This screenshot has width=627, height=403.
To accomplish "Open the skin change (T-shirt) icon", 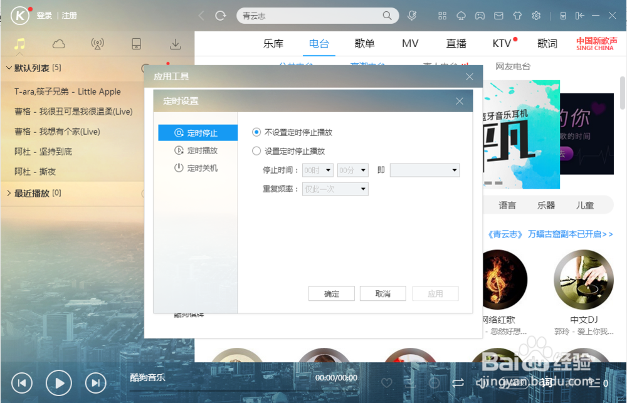I will (518, 15).
